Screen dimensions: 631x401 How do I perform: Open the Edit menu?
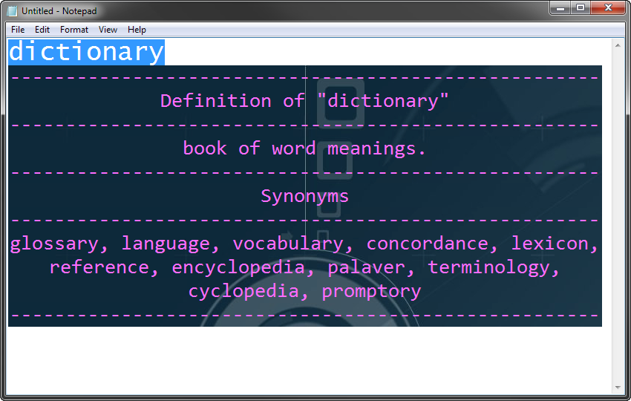(42, 30)
